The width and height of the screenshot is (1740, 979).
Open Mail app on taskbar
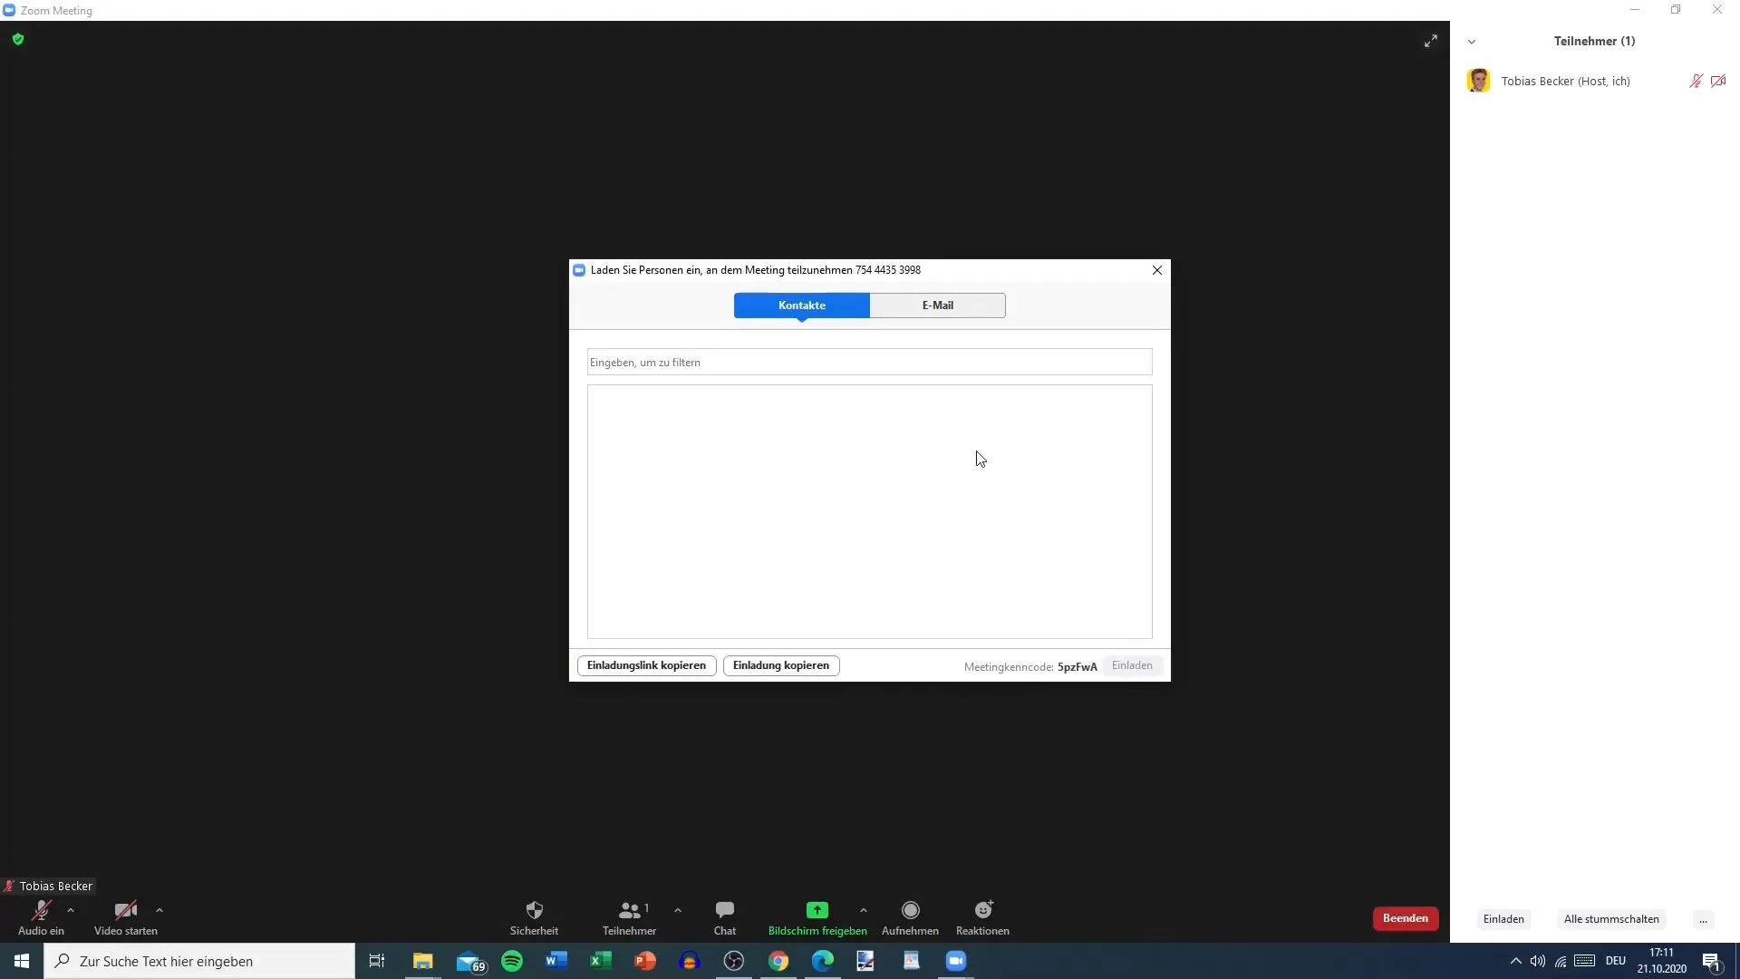coord(470,961)
